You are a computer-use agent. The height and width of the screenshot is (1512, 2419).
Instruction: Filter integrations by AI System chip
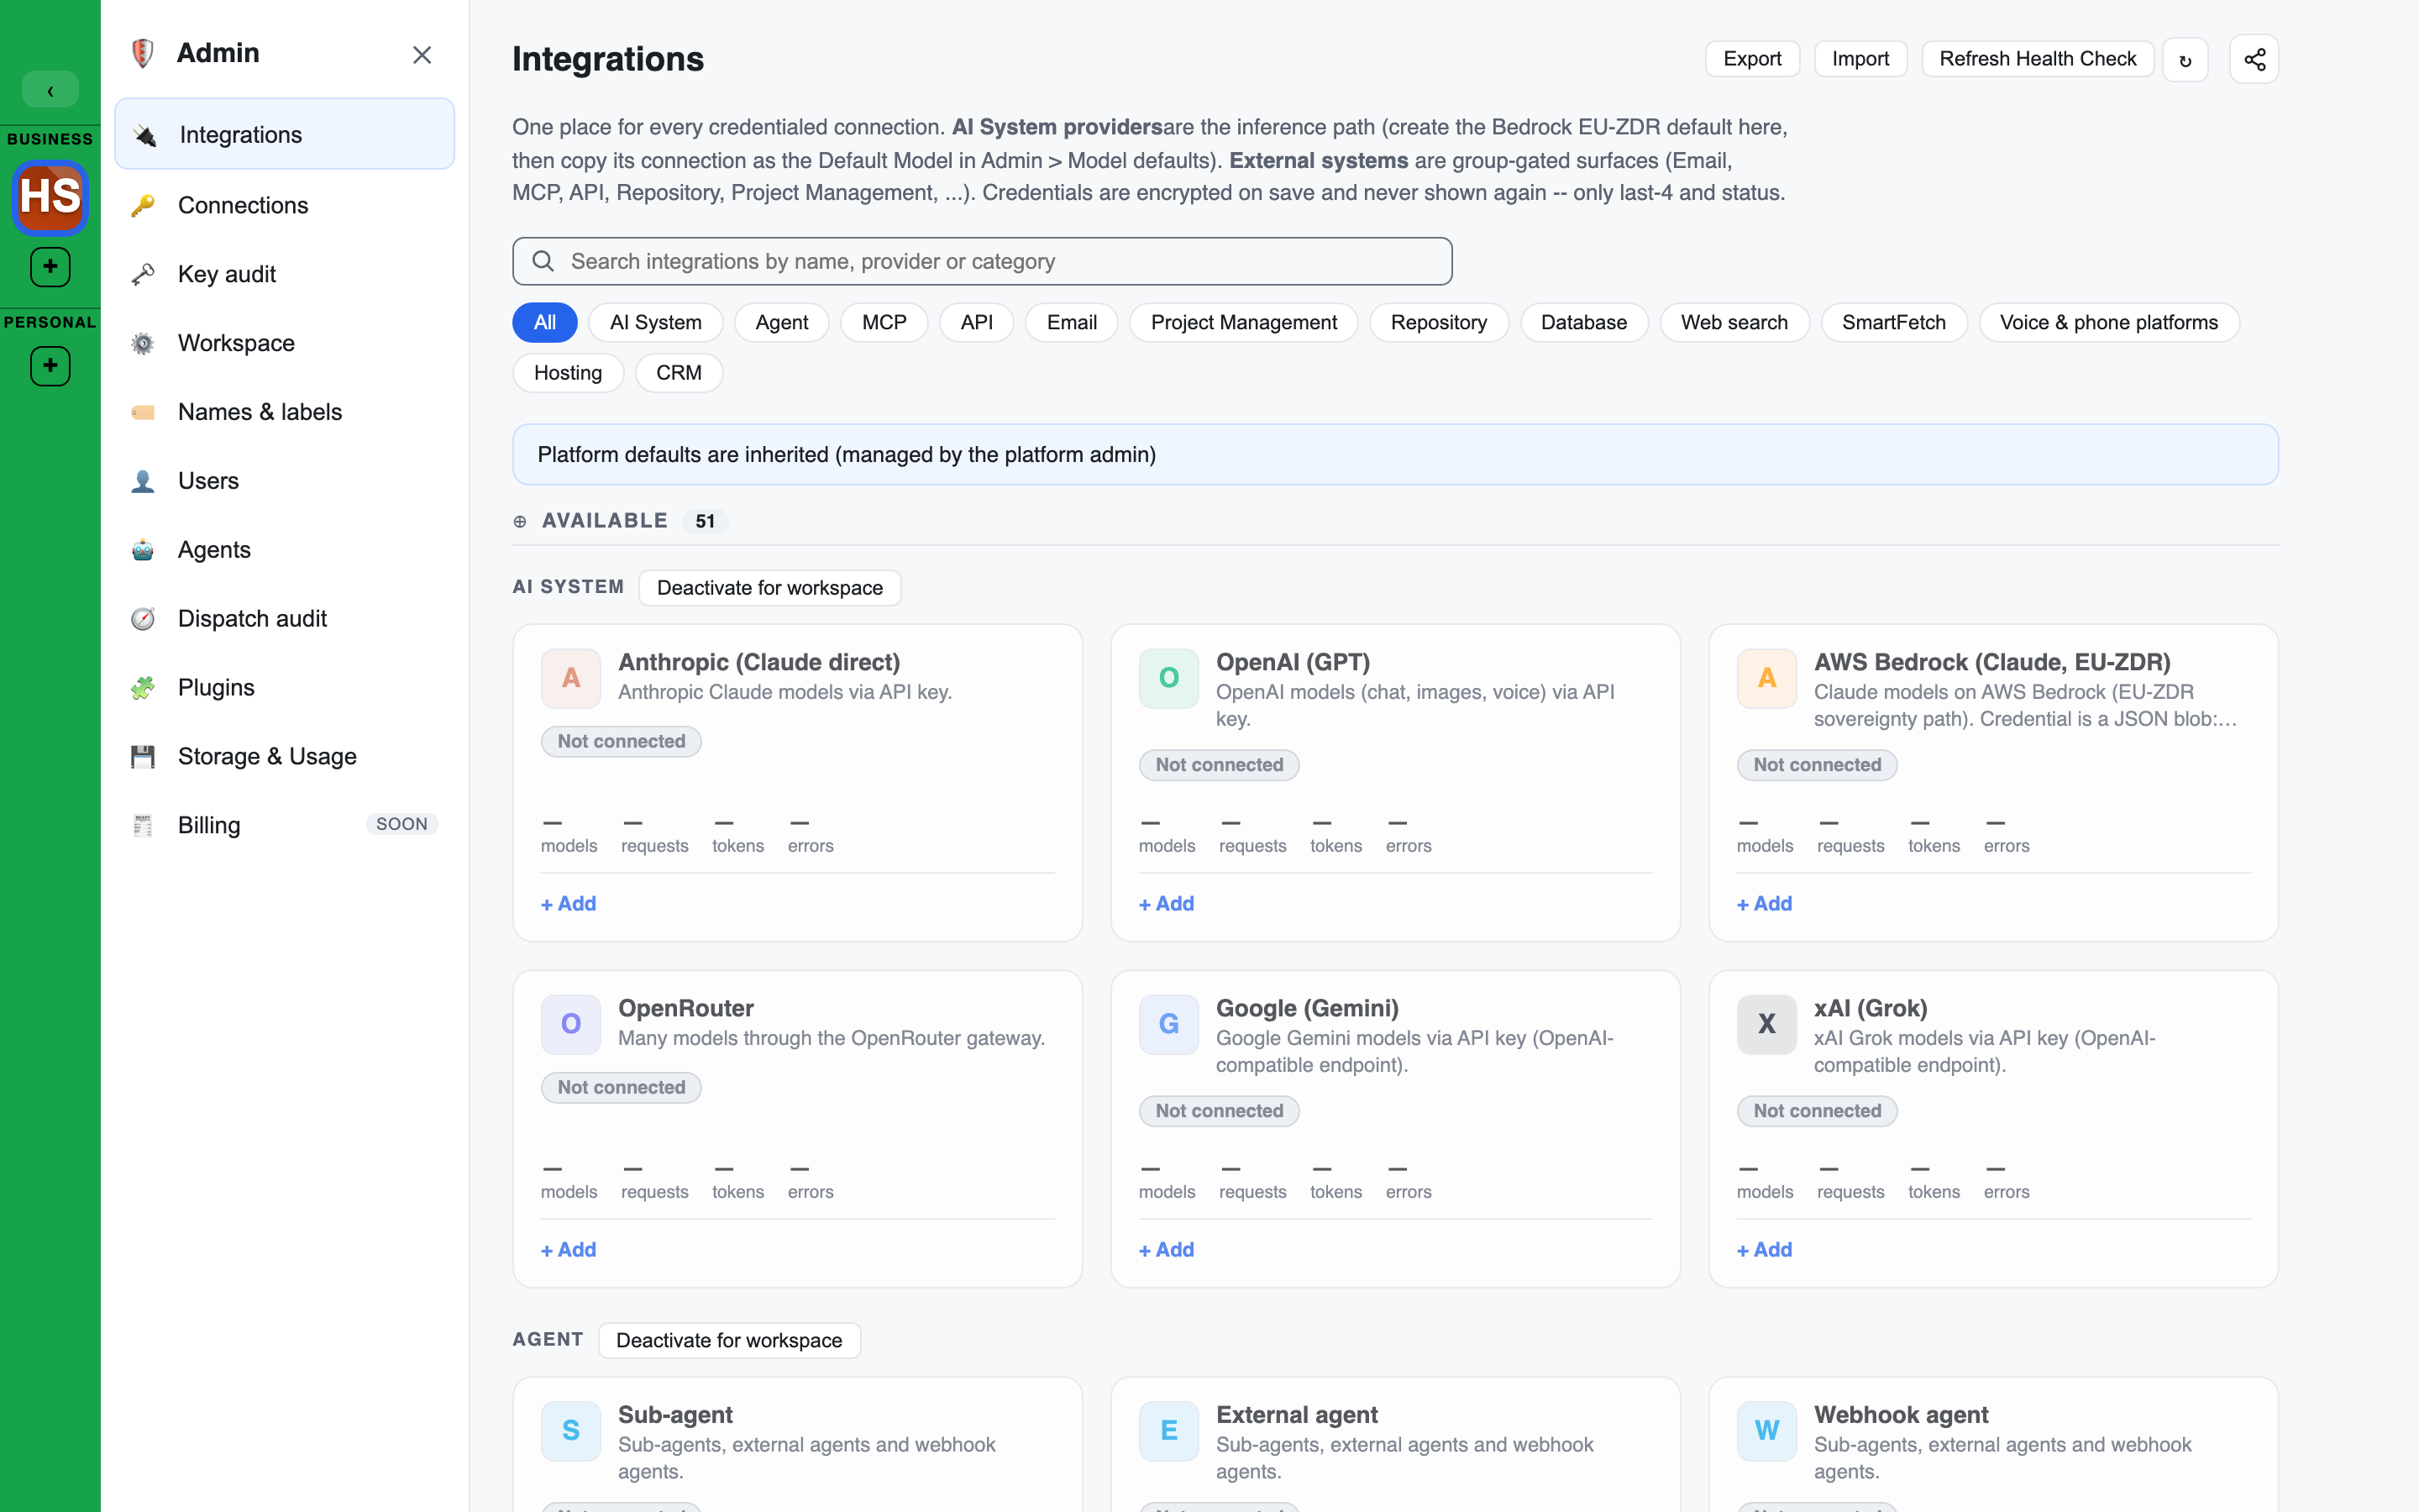656,323
